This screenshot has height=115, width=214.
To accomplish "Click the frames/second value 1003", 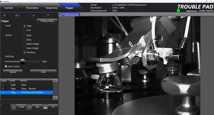I will [x=114, y=11].
